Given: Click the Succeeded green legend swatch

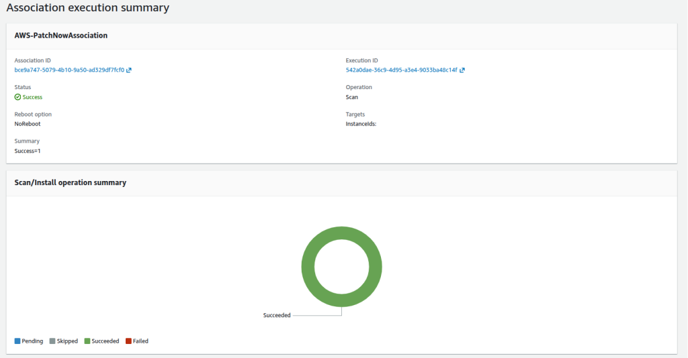Looking at the screenshot, I should 87,341.
